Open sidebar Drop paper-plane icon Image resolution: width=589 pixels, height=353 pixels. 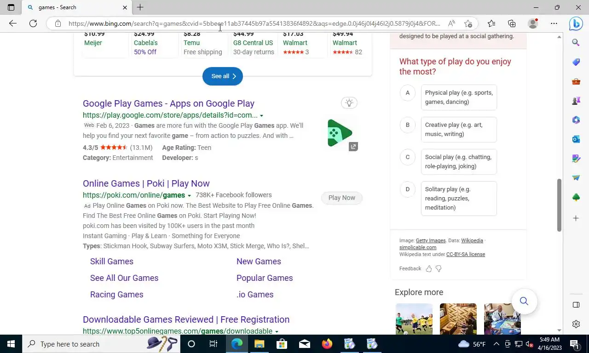click(576, 178)
